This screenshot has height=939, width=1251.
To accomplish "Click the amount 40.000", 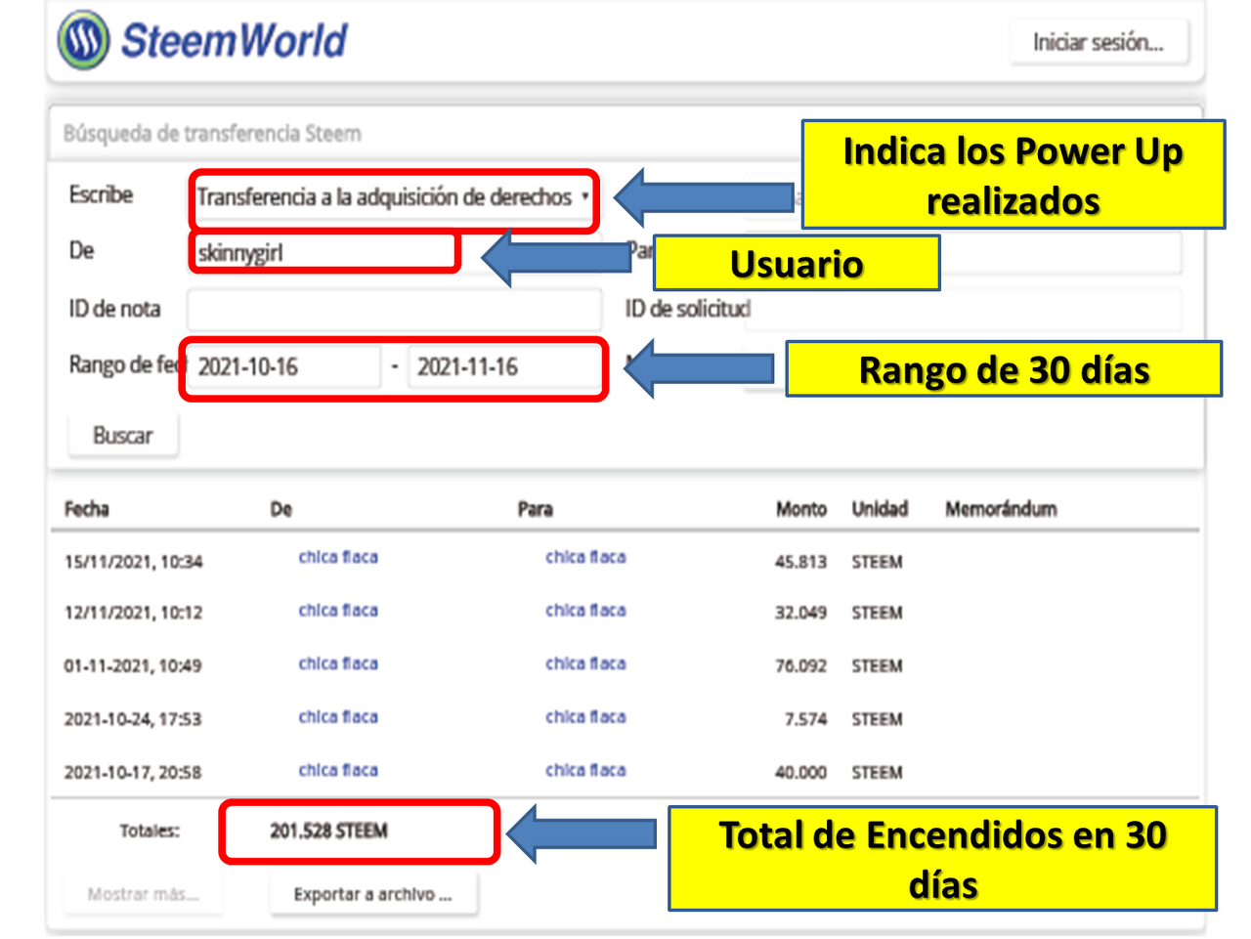I will tap(800, 773).
